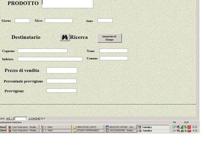This screenshot has width=204, height=153.
Task: Jump to the last record
Action: 33,118
